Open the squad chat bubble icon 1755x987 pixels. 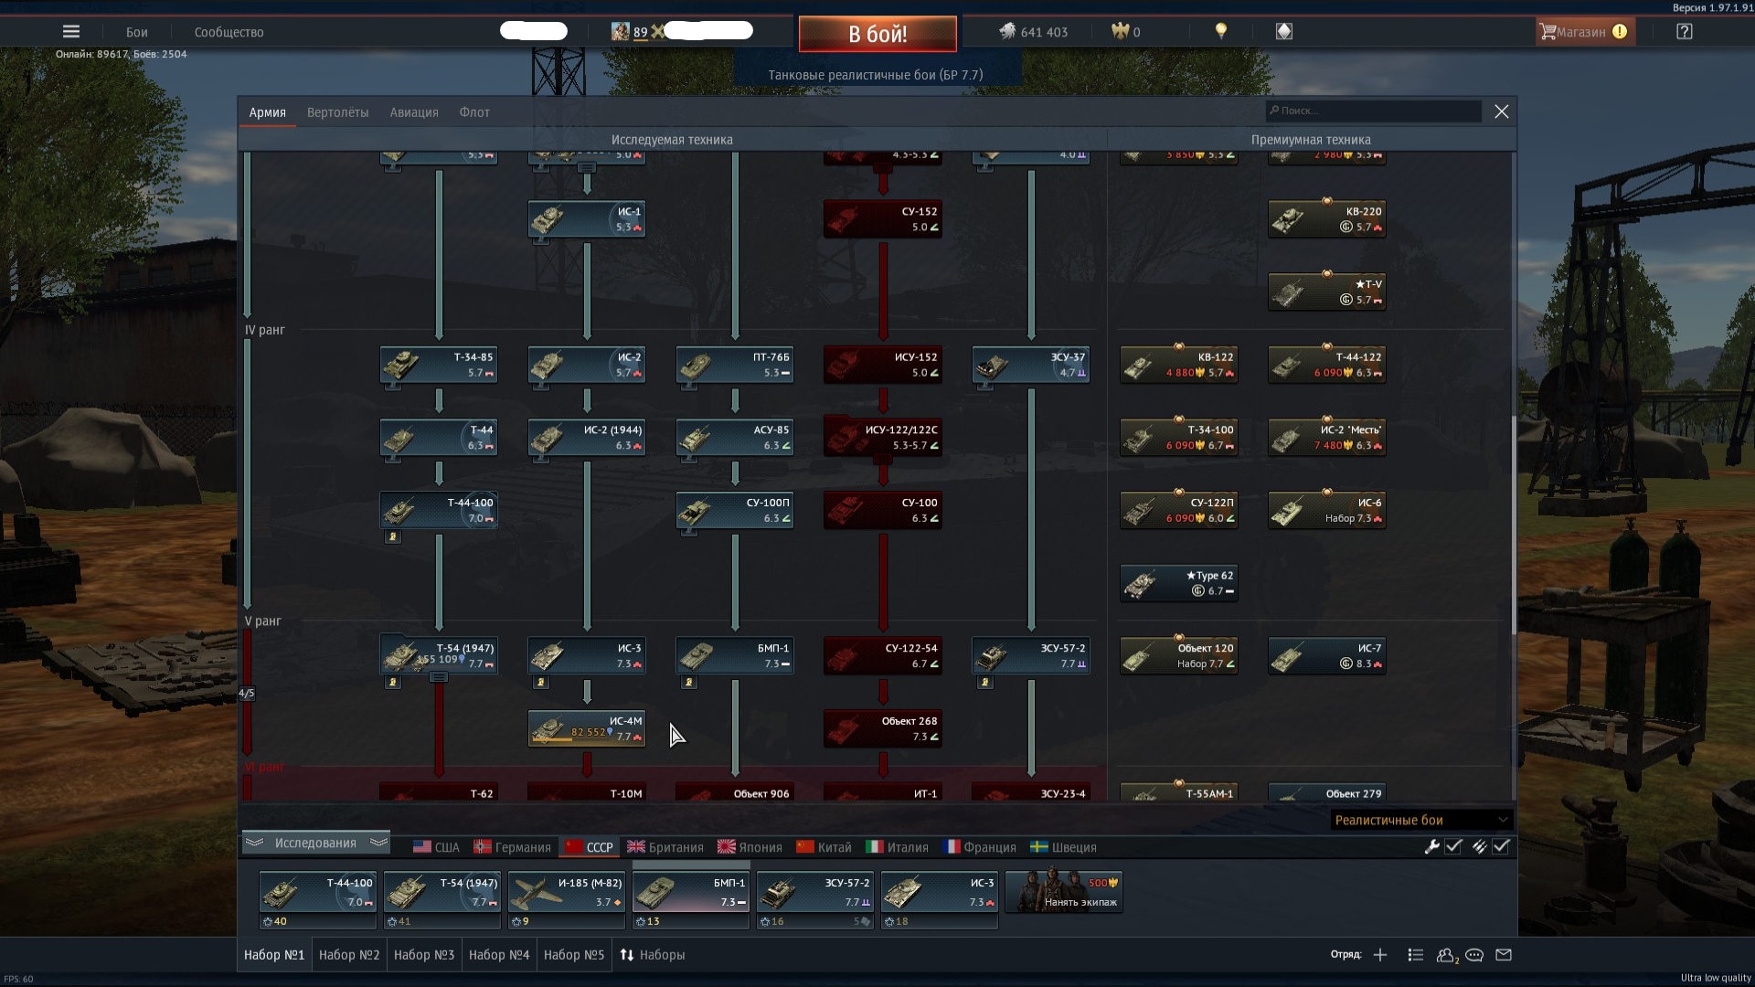pyautogui.click(x=1474, y=955)
